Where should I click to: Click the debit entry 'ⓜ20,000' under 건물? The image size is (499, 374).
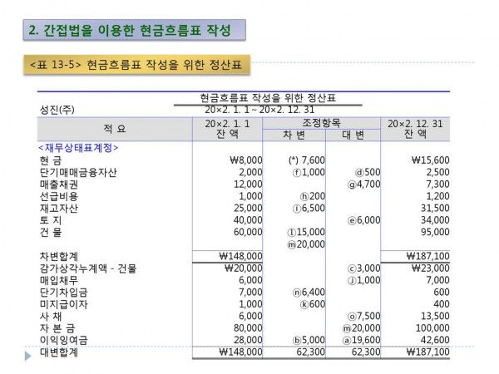click(x=306, y=244)
